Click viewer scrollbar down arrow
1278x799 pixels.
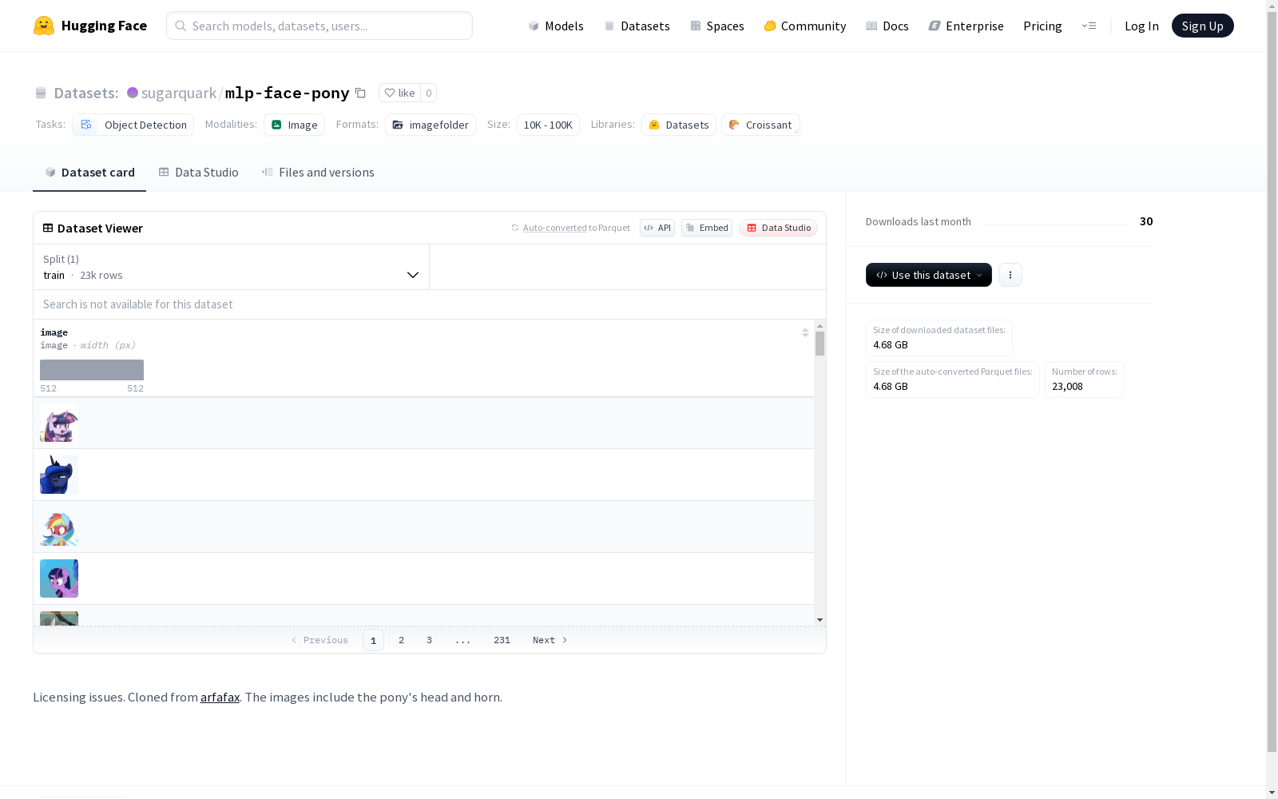[820, 620]
